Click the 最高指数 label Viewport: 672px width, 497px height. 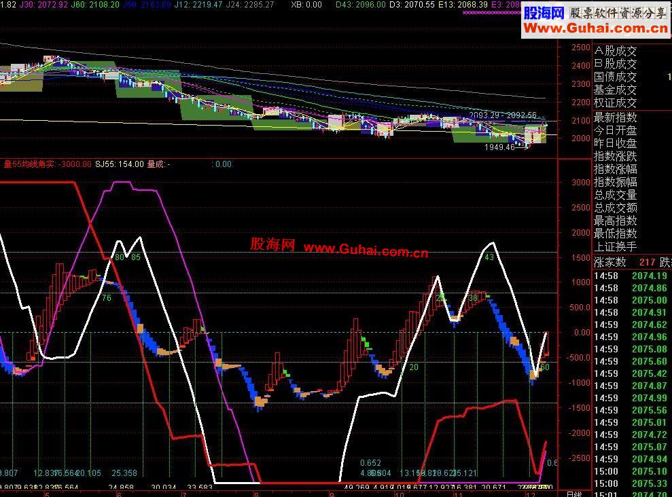[616, 221]
